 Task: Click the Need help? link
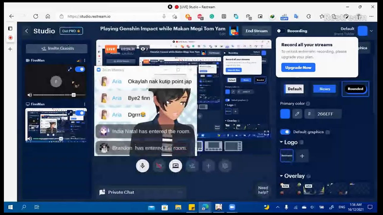coord(263,190)
